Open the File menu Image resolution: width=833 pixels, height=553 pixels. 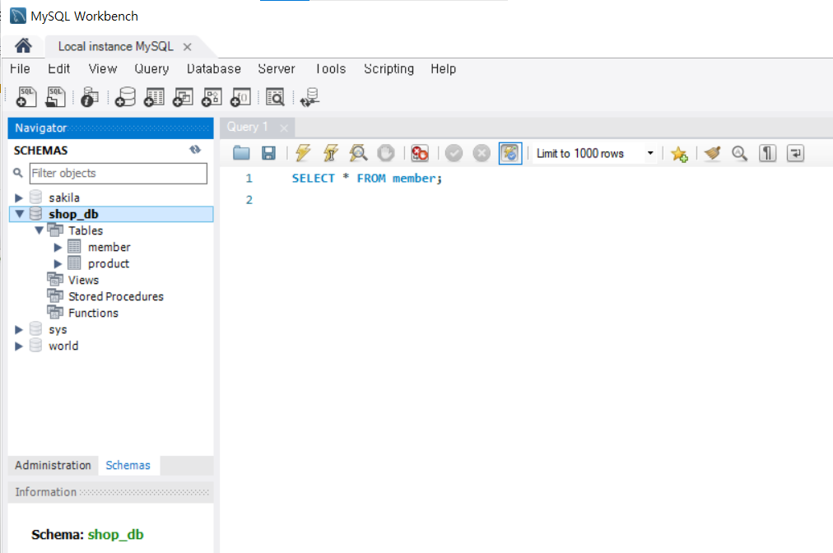click(21, 68)
